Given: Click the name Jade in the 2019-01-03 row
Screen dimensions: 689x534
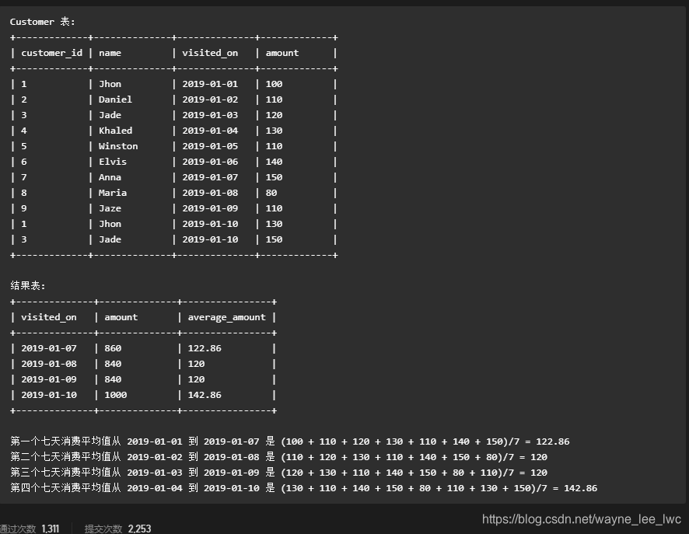Looking at the screenshot, I should click(x=110, y=115).
